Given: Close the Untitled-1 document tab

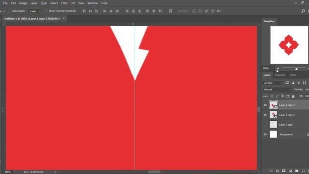Looking at the screenshot, I should click(64, 18).
